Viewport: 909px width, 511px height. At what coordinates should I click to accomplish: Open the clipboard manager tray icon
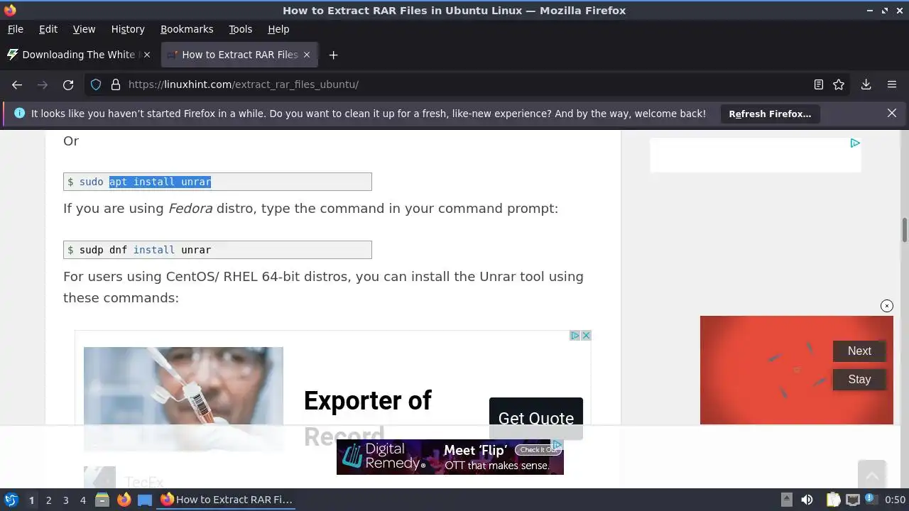coord(834,500)
